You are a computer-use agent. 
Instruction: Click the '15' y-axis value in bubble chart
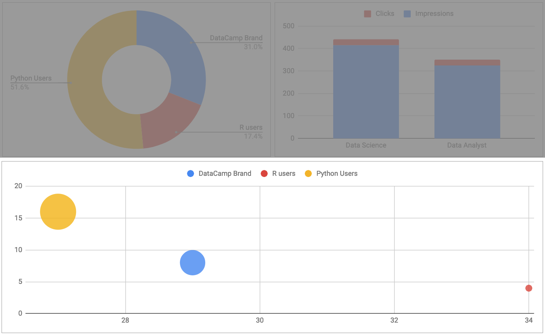(x=18, y=218)
